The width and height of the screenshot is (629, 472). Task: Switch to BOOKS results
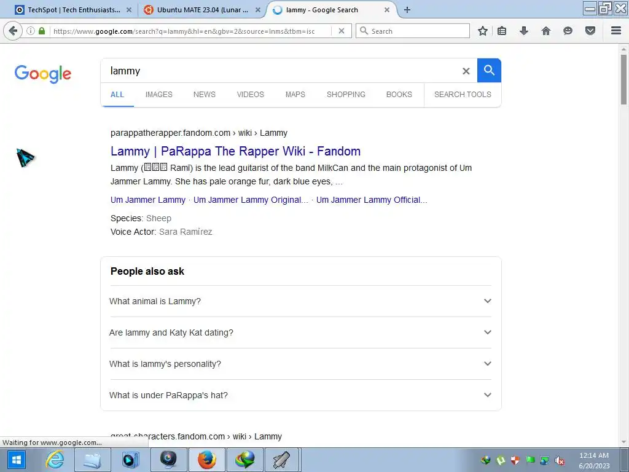tap(399, 95)
